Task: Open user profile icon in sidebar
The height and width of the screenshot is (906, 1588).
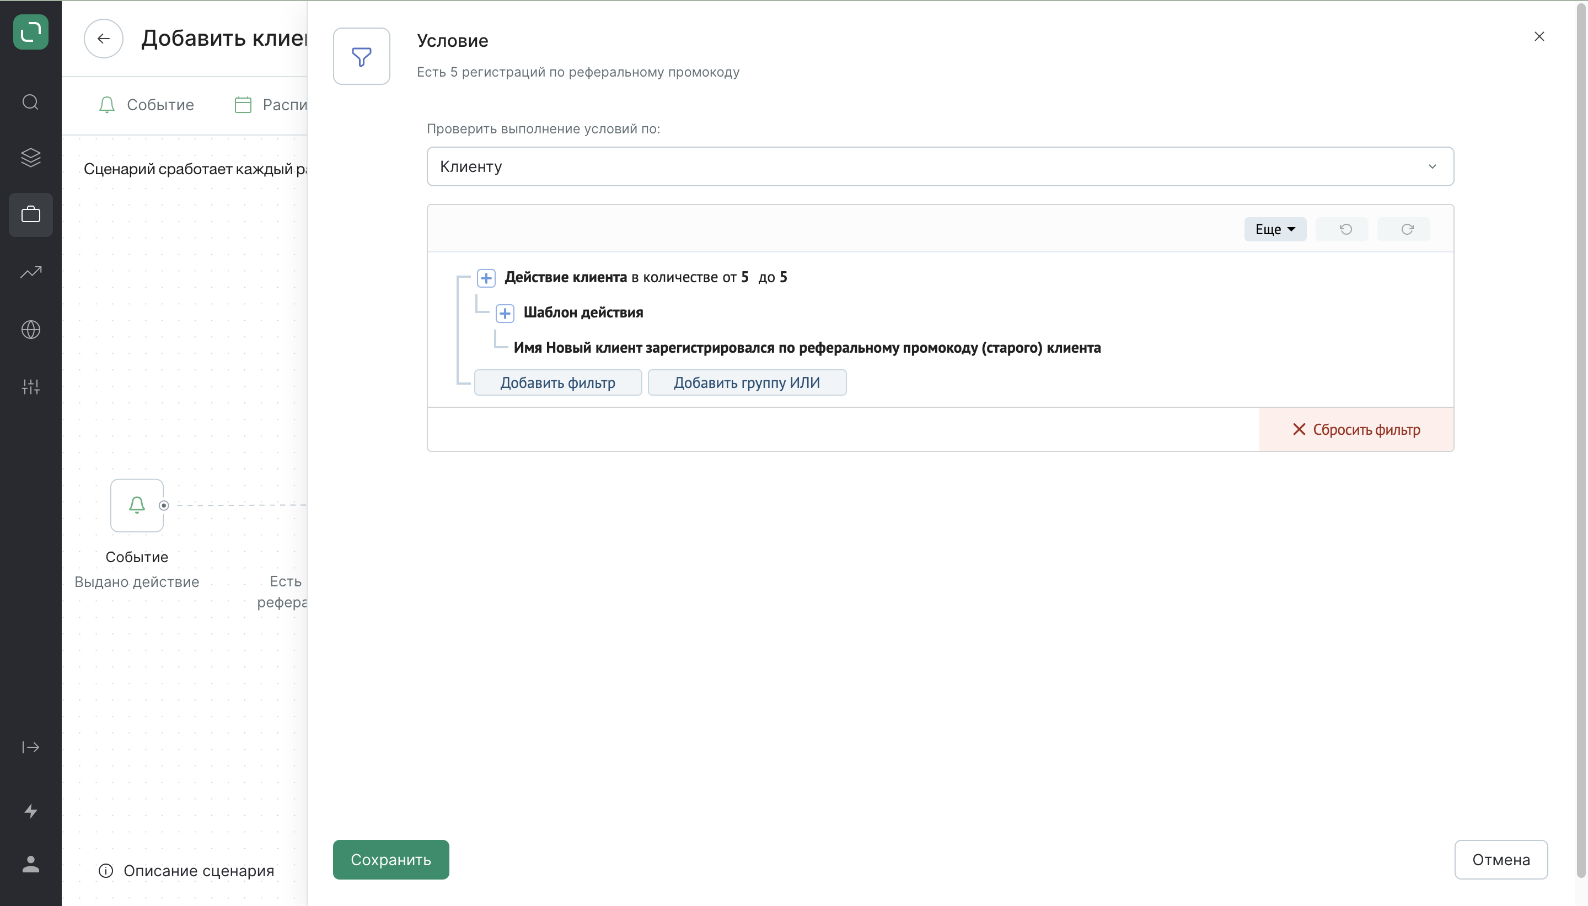Action: coord(30,864)
